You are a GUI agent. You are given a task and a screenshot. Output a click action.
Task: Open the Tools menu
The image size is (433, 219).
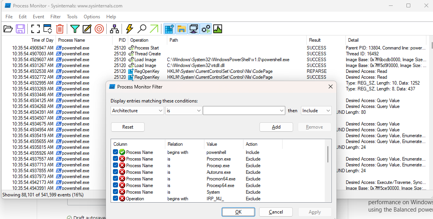pyautogui.click(x=72, y=16)
